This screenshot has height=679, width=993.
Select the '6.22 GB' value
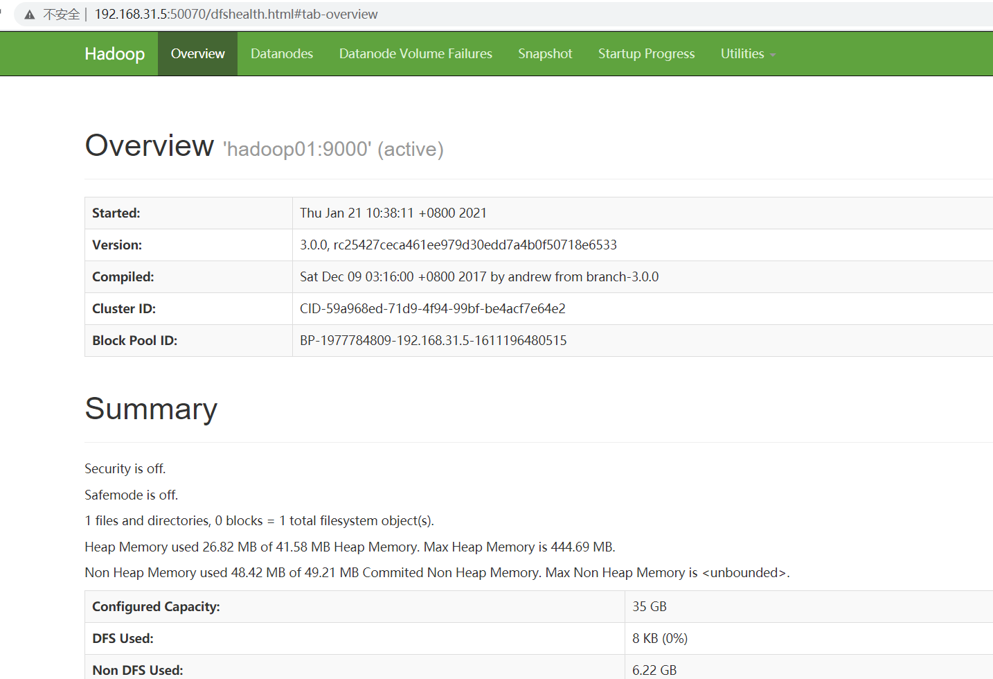[x=654, y=671]
